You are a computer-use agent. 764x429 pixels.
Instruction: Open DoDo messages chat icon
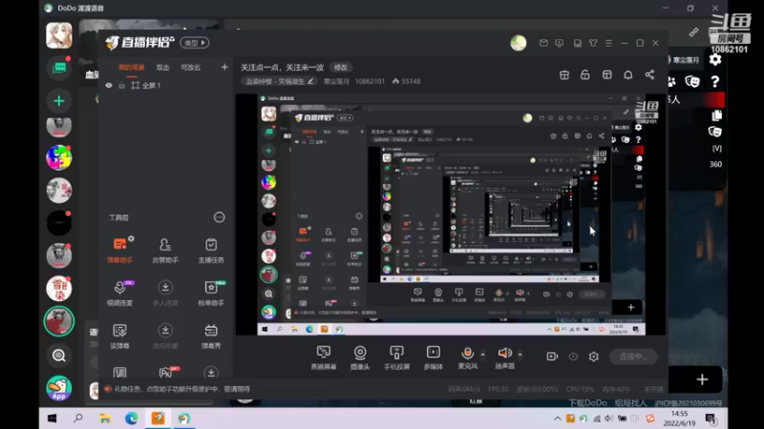click(59, 68)
